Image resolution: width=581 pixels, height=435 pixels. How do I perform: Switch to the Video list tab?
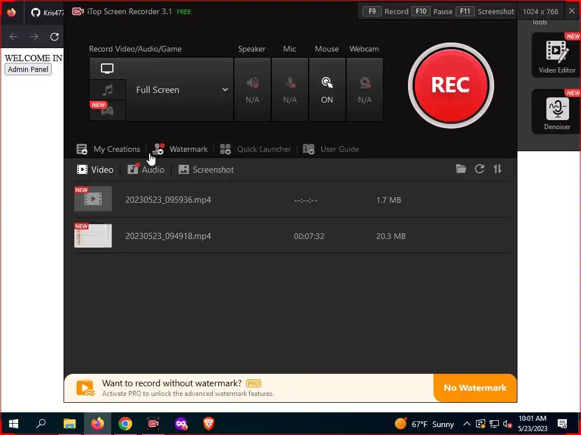(95, 169)
